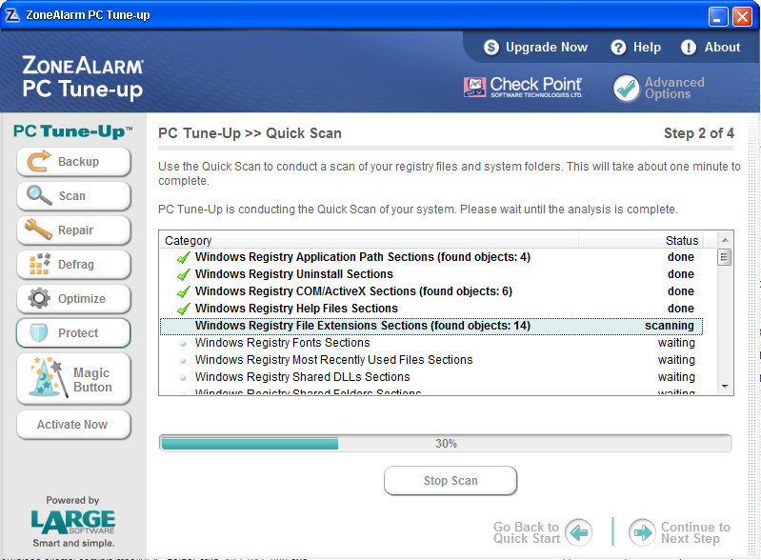Screen dimensions: 761x560
Task: Select Most Recently Used Files Sections row
Action: click(431, 360)
